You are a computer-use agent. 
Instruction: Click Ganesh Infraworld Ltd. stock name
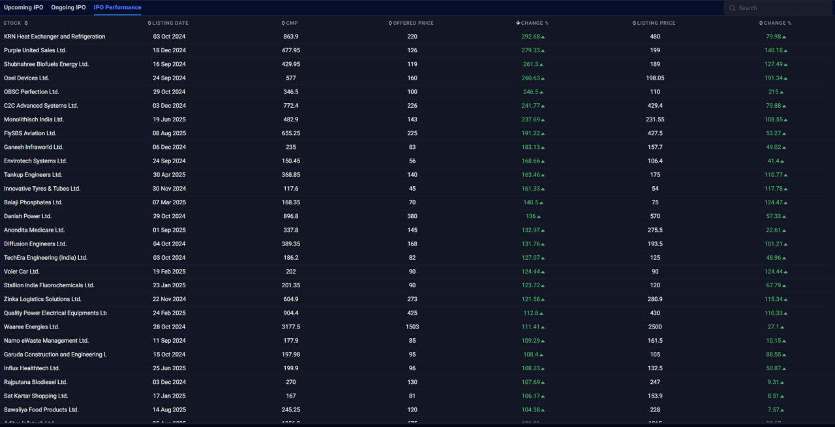33,147
